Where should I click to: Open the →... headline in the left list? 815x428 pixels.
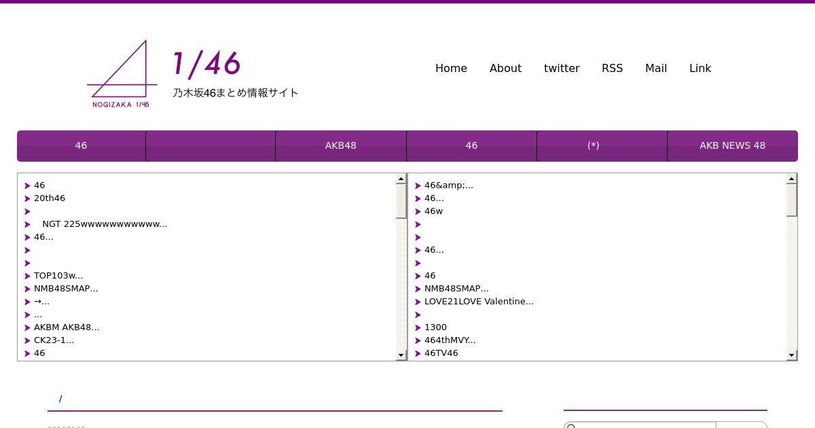(x=41, y=302)
